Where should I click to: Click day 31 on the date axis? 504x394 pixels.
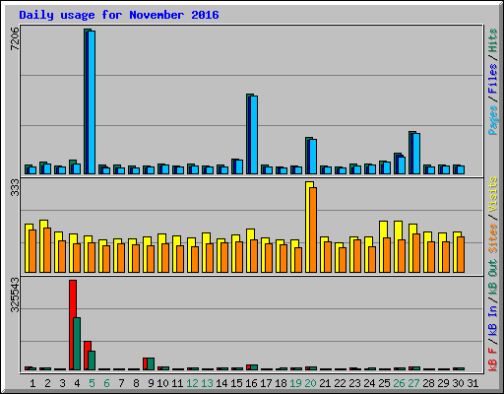[472, 383]
